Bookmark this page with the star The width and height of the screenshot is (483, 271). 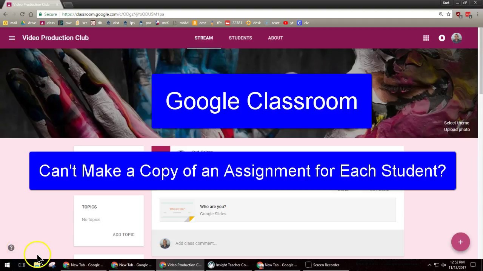click(449, 14)
